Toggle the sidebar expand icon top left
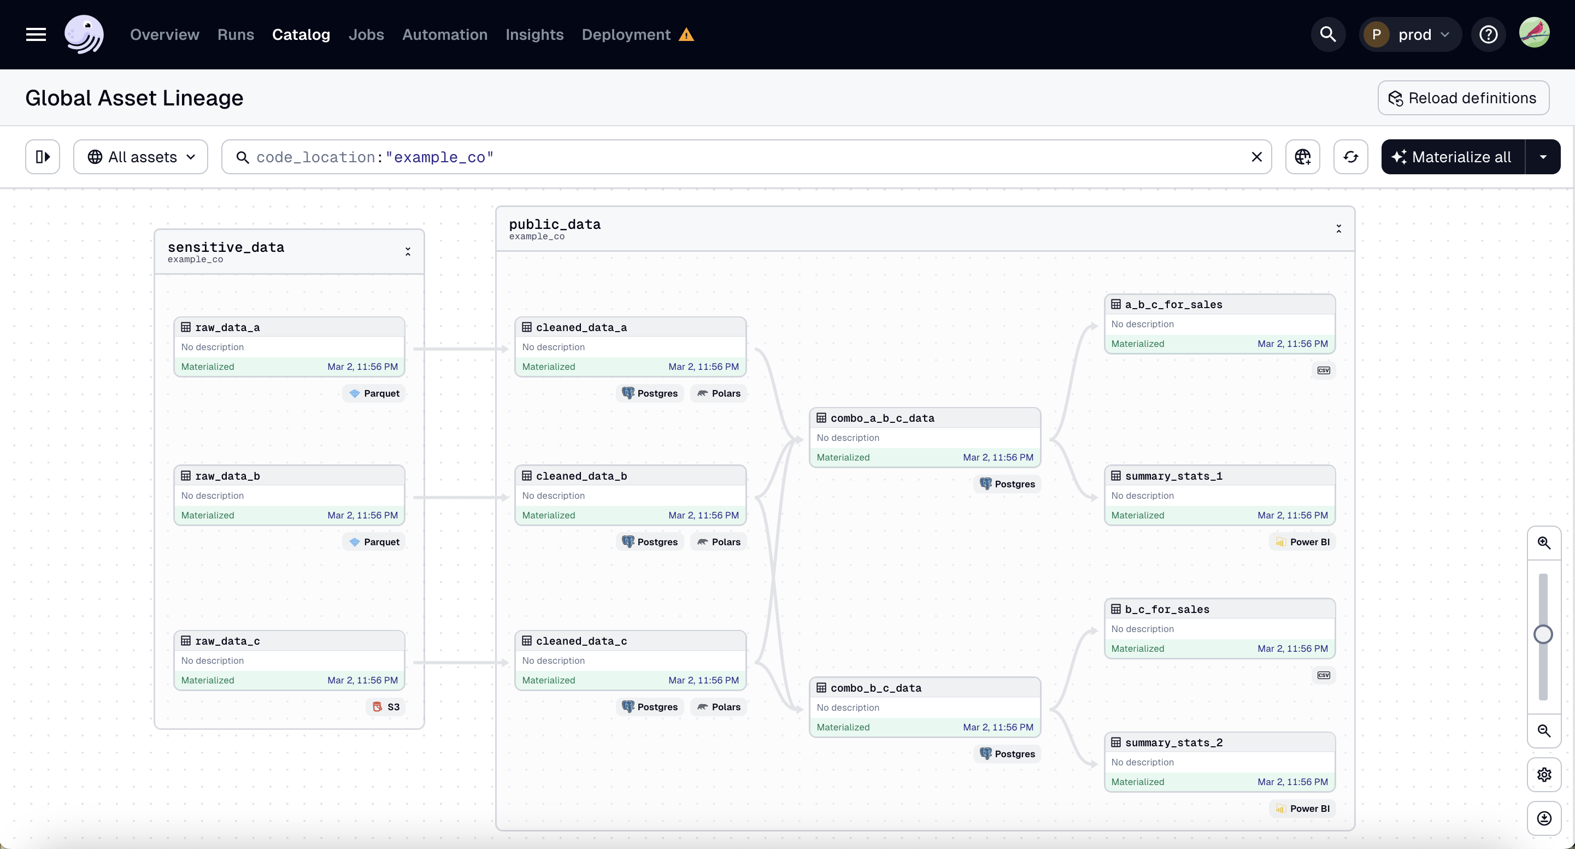This screenshot has width=1575, height=849. [42, 156]
